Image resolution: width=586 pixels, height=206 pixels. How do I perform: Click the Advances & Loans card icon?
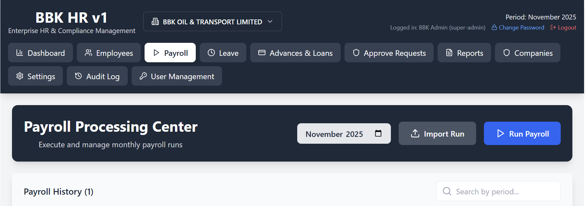[x=262, y=53]
